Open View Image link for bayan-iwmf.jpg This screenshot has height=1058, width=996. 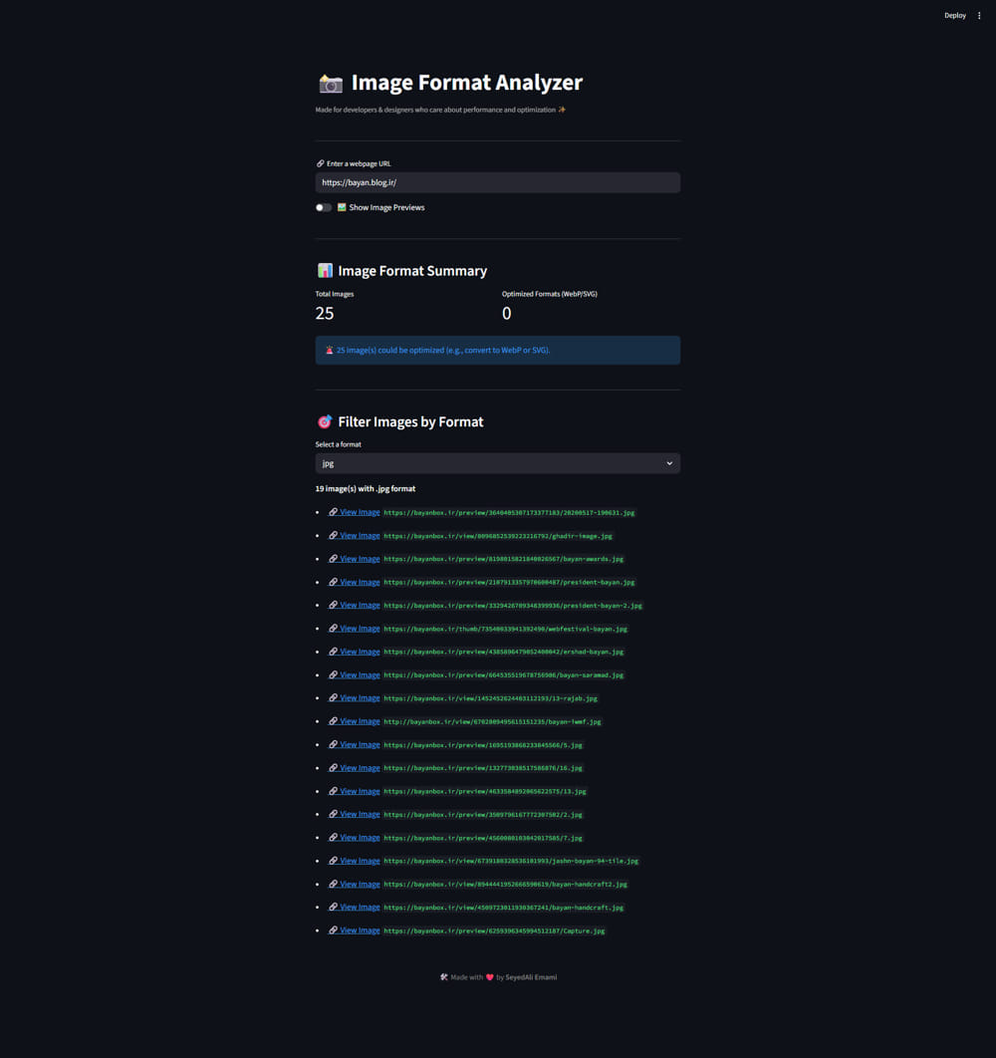click(355, 721)
